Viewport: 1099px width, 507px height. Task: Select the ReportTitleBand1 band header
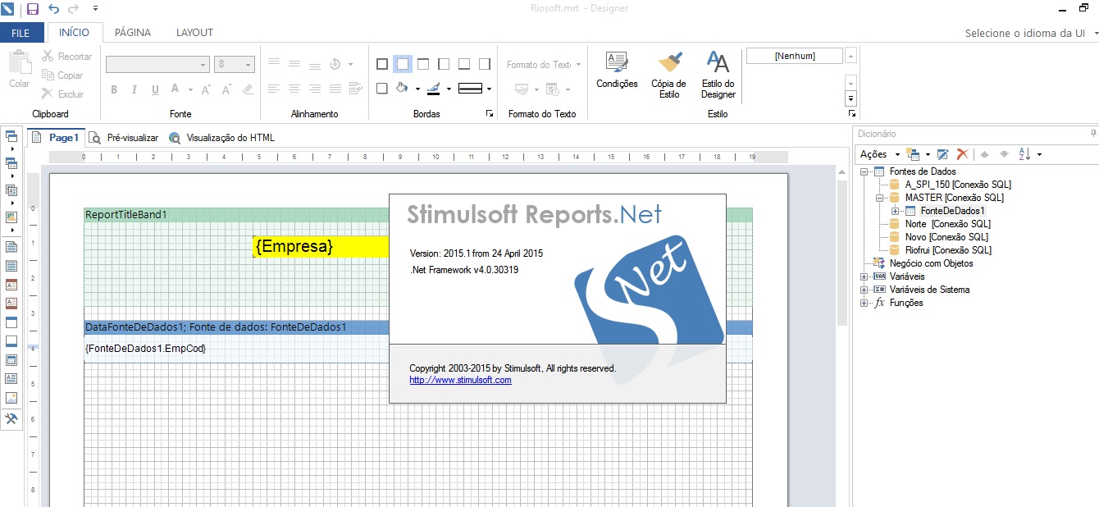[x=418, y=215]
